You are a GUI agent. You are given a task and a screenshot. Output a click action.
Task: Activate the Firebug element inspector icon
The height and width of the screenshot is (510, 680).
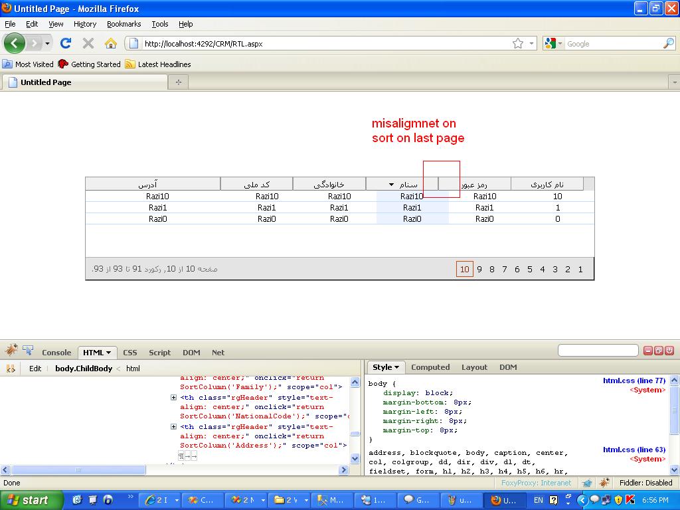28,351
